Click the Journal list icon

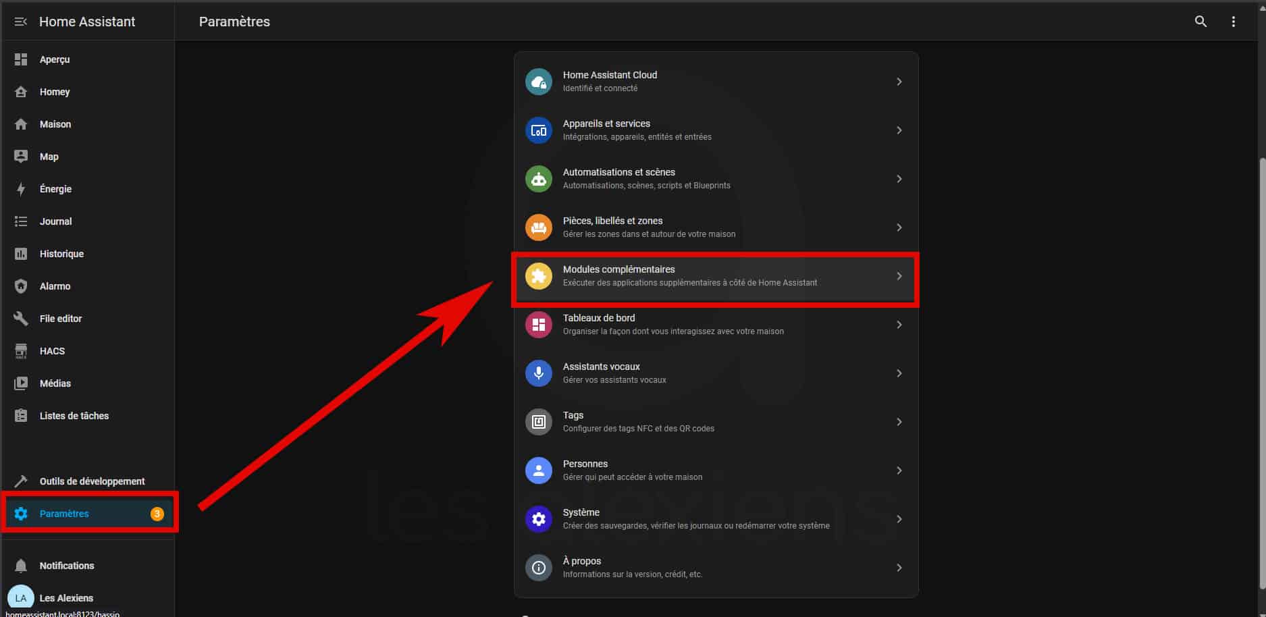21,221
